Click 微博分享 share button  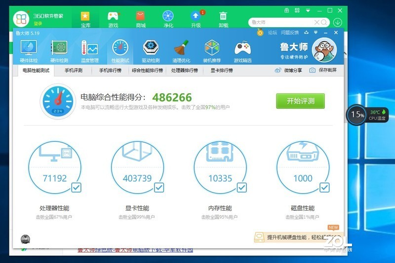pos(288,70)
